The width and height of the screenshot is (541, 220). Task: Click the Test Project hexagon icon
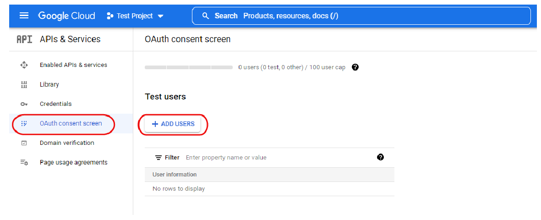pyautogui.click(x=110, y=16)
